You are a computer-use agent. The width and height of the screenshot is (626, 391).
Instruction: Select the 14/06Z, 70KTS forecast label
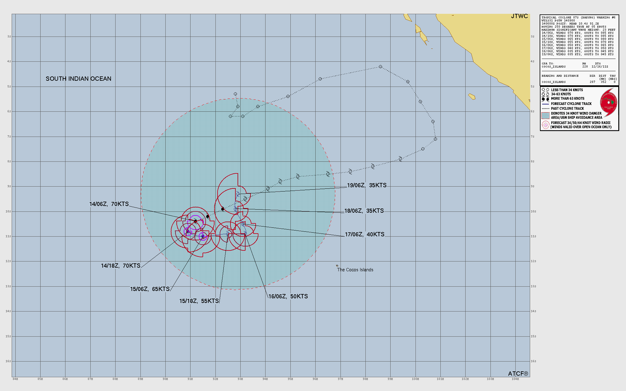tap(109, 204)
